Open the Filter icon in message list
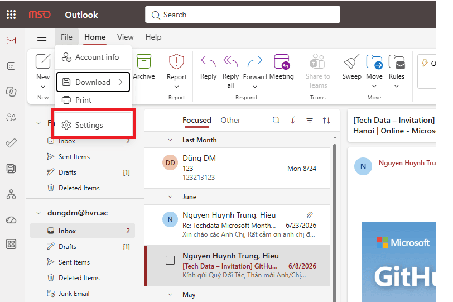453x302 pixels. [310, 120]
